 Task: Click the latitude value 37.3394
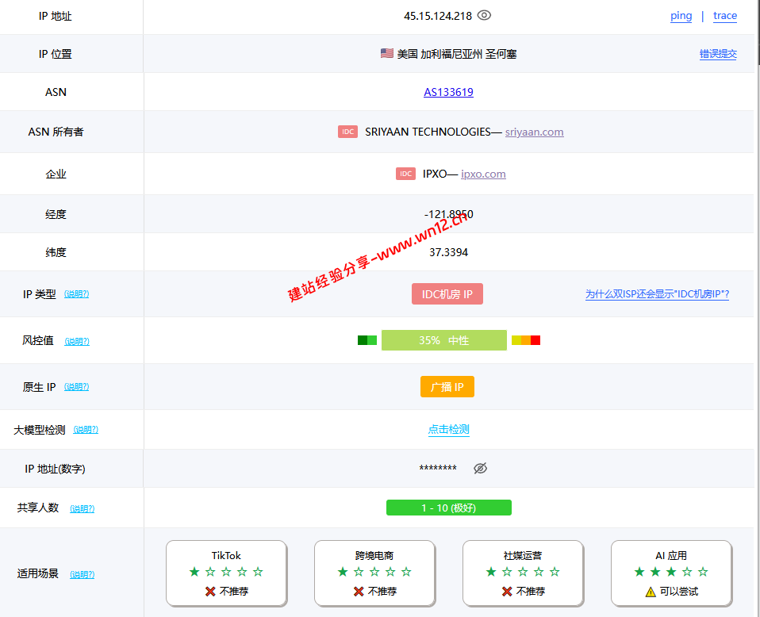tap(449, 252)
